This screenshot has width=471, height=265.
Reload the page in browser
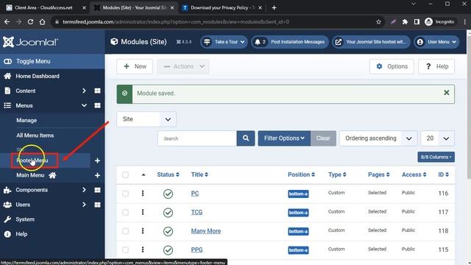(x=30, y=21)
